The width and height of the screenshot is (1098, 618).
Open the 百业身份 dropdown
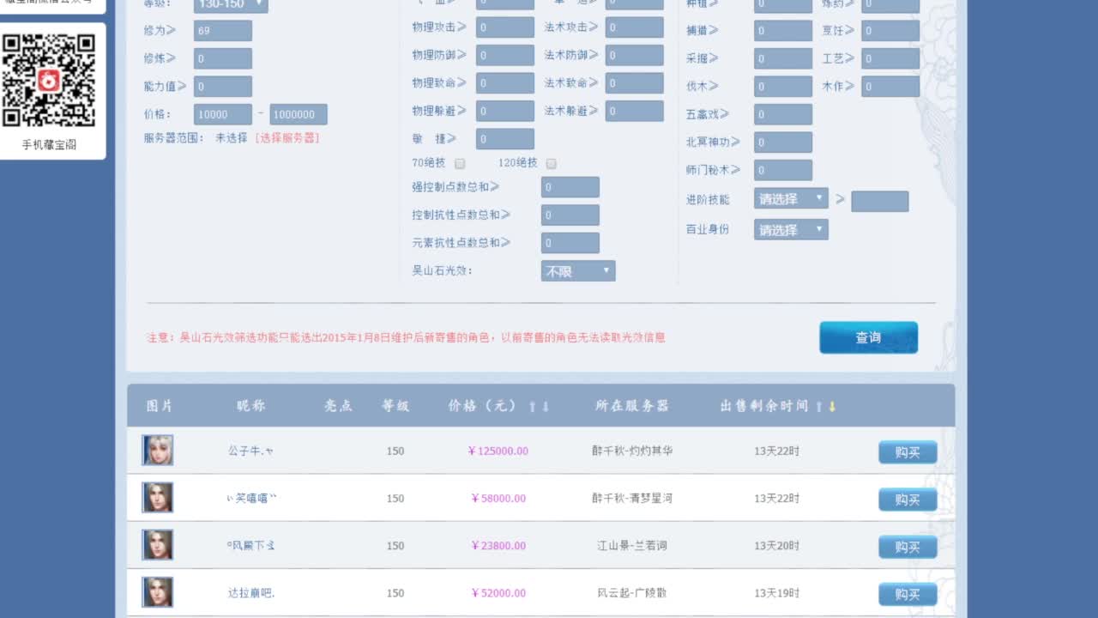pos(791,229)
